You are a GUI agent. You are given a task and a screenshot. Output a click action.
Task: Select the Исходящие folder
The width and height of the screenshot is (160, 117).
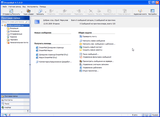pyautogui.click(x=15, y=31)
